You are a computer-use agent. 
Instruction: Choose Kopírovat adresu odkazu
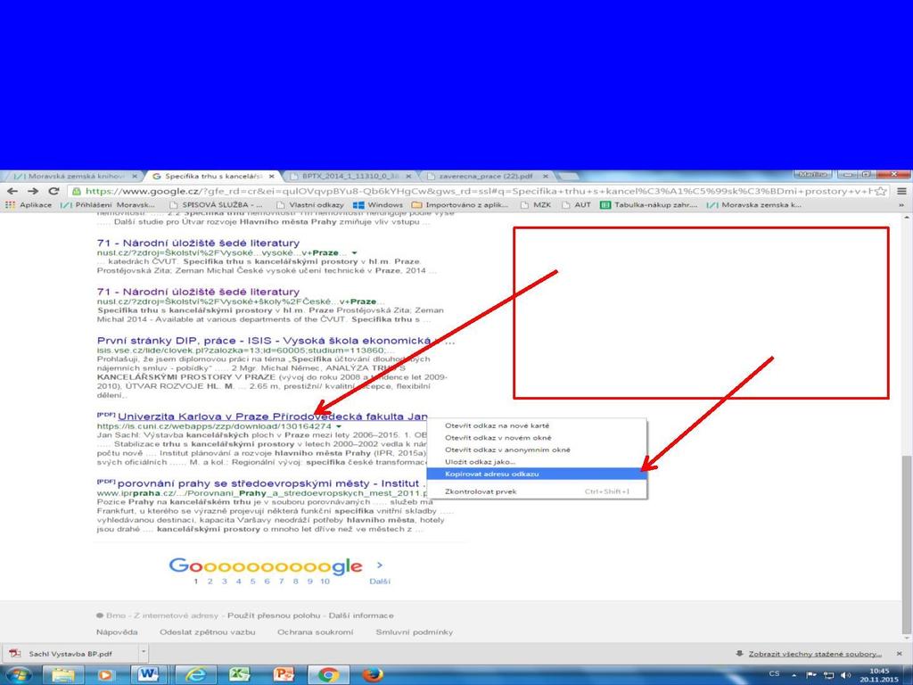(491, 475)
